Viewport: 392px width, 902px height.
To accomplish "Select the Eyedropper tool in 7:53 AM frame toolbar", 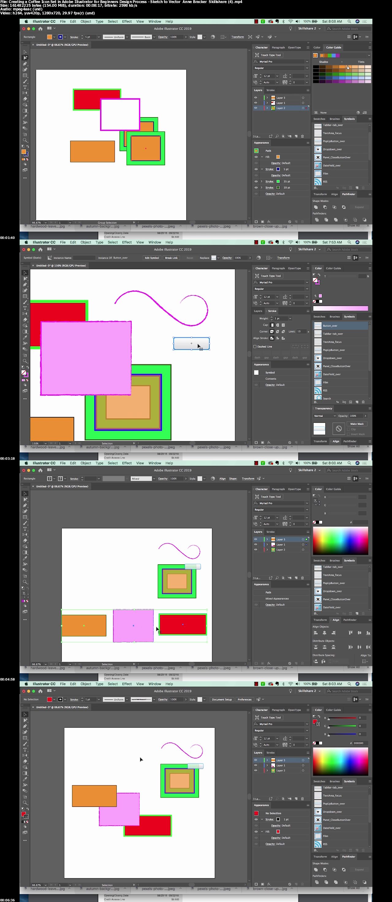I will pyautogui.click(x=25, y=337).
